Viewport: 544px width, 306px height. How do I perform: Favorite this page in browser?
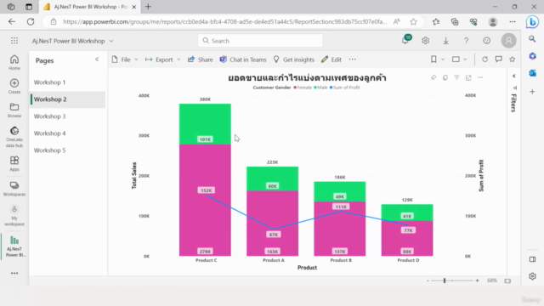point(413,21)
